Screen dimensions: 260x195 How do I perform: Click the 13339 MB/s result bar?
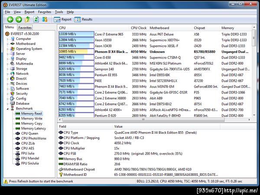[x=76, y=34]
